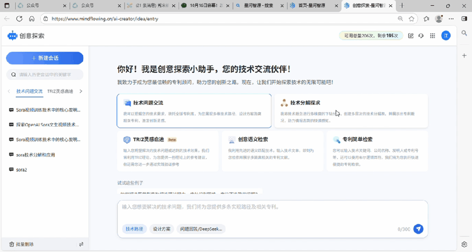Click the 试试这些例子 label
472x252 pixels.
(130, 183)
